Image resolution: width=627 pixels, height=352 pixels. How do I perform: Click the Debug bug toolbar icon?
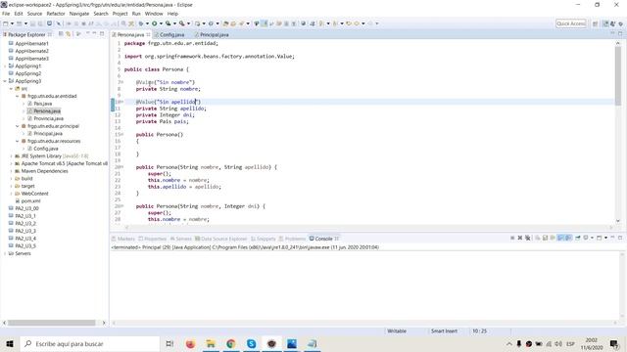click(141, 23)
